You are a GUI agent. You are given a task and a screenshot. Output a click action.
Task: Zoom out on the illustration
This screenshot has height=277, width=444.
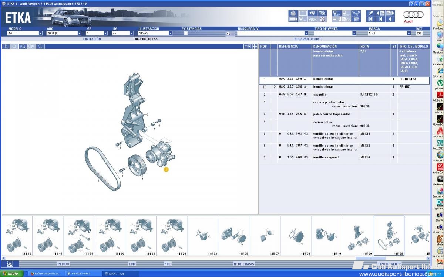point(14,47)
